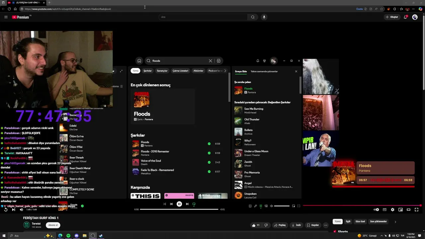425x239 pixels.
Task: Click the Abone ol subscribe button
Action: click(x=53, y=225)
